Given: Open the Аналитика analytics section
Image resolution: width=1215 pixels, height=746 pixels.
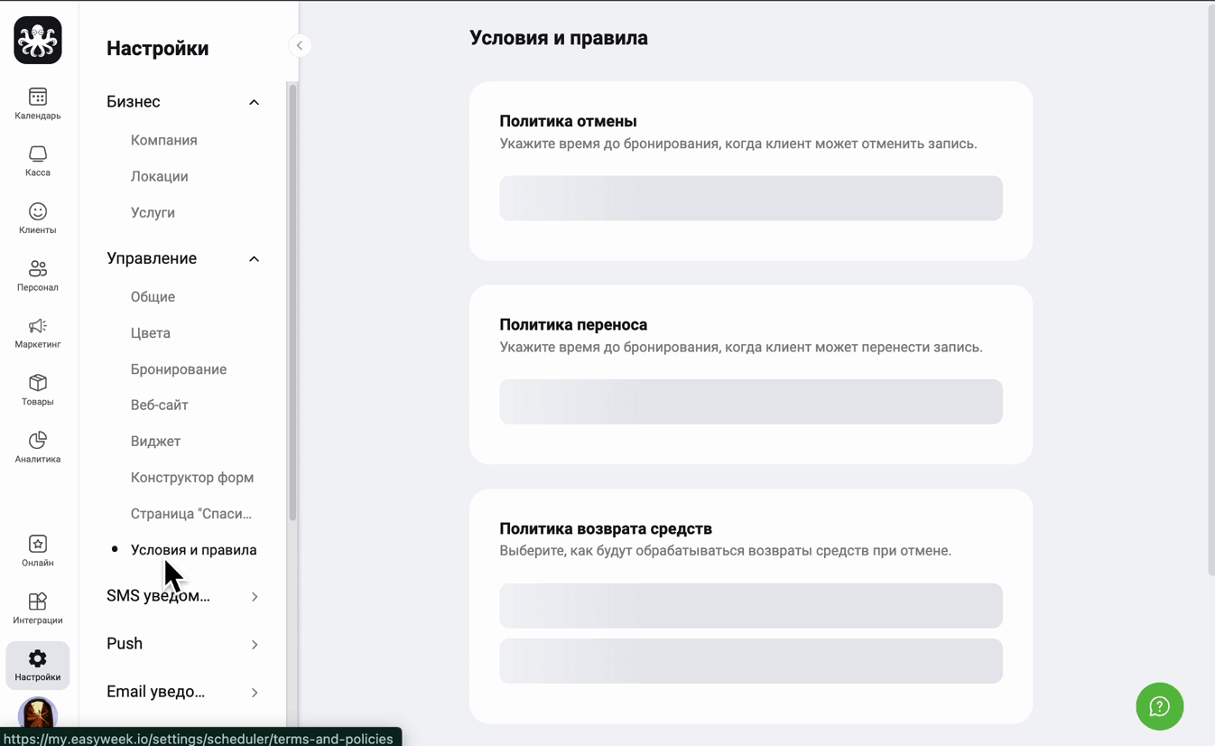Looking at the screenshot, I should [38, 447].
